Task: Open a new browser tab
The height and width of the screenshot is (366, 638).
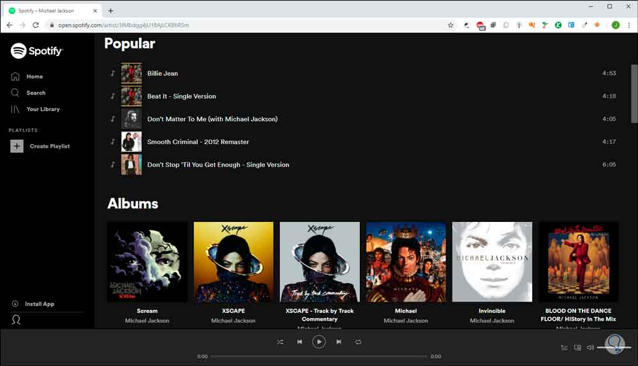Action: (x=110, y=11)
